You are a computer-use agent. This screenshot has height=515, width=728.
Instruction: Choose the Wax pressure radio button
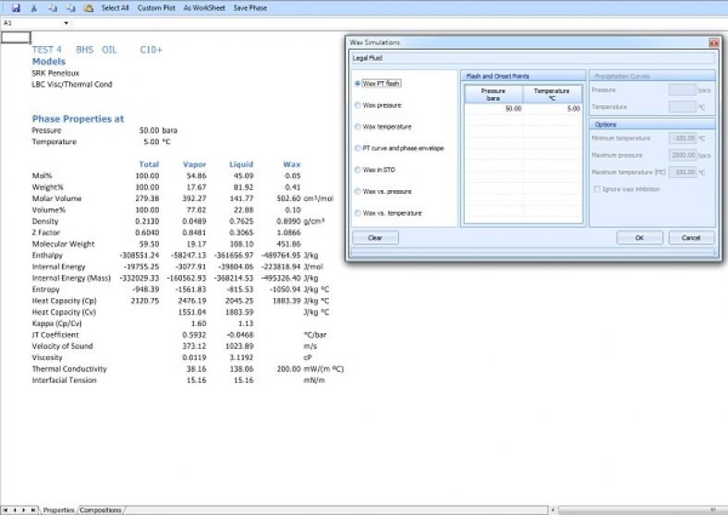[358, 105]
